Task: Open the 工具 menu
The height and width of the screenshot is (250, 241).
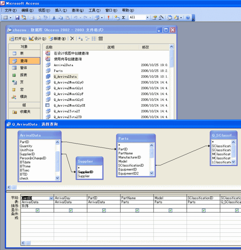Action: point(95,10)
